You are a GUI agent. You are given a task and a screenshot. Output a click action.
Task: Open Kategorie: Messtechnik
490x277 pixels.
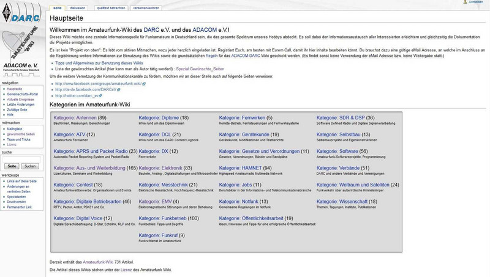(x=164, y=185)
